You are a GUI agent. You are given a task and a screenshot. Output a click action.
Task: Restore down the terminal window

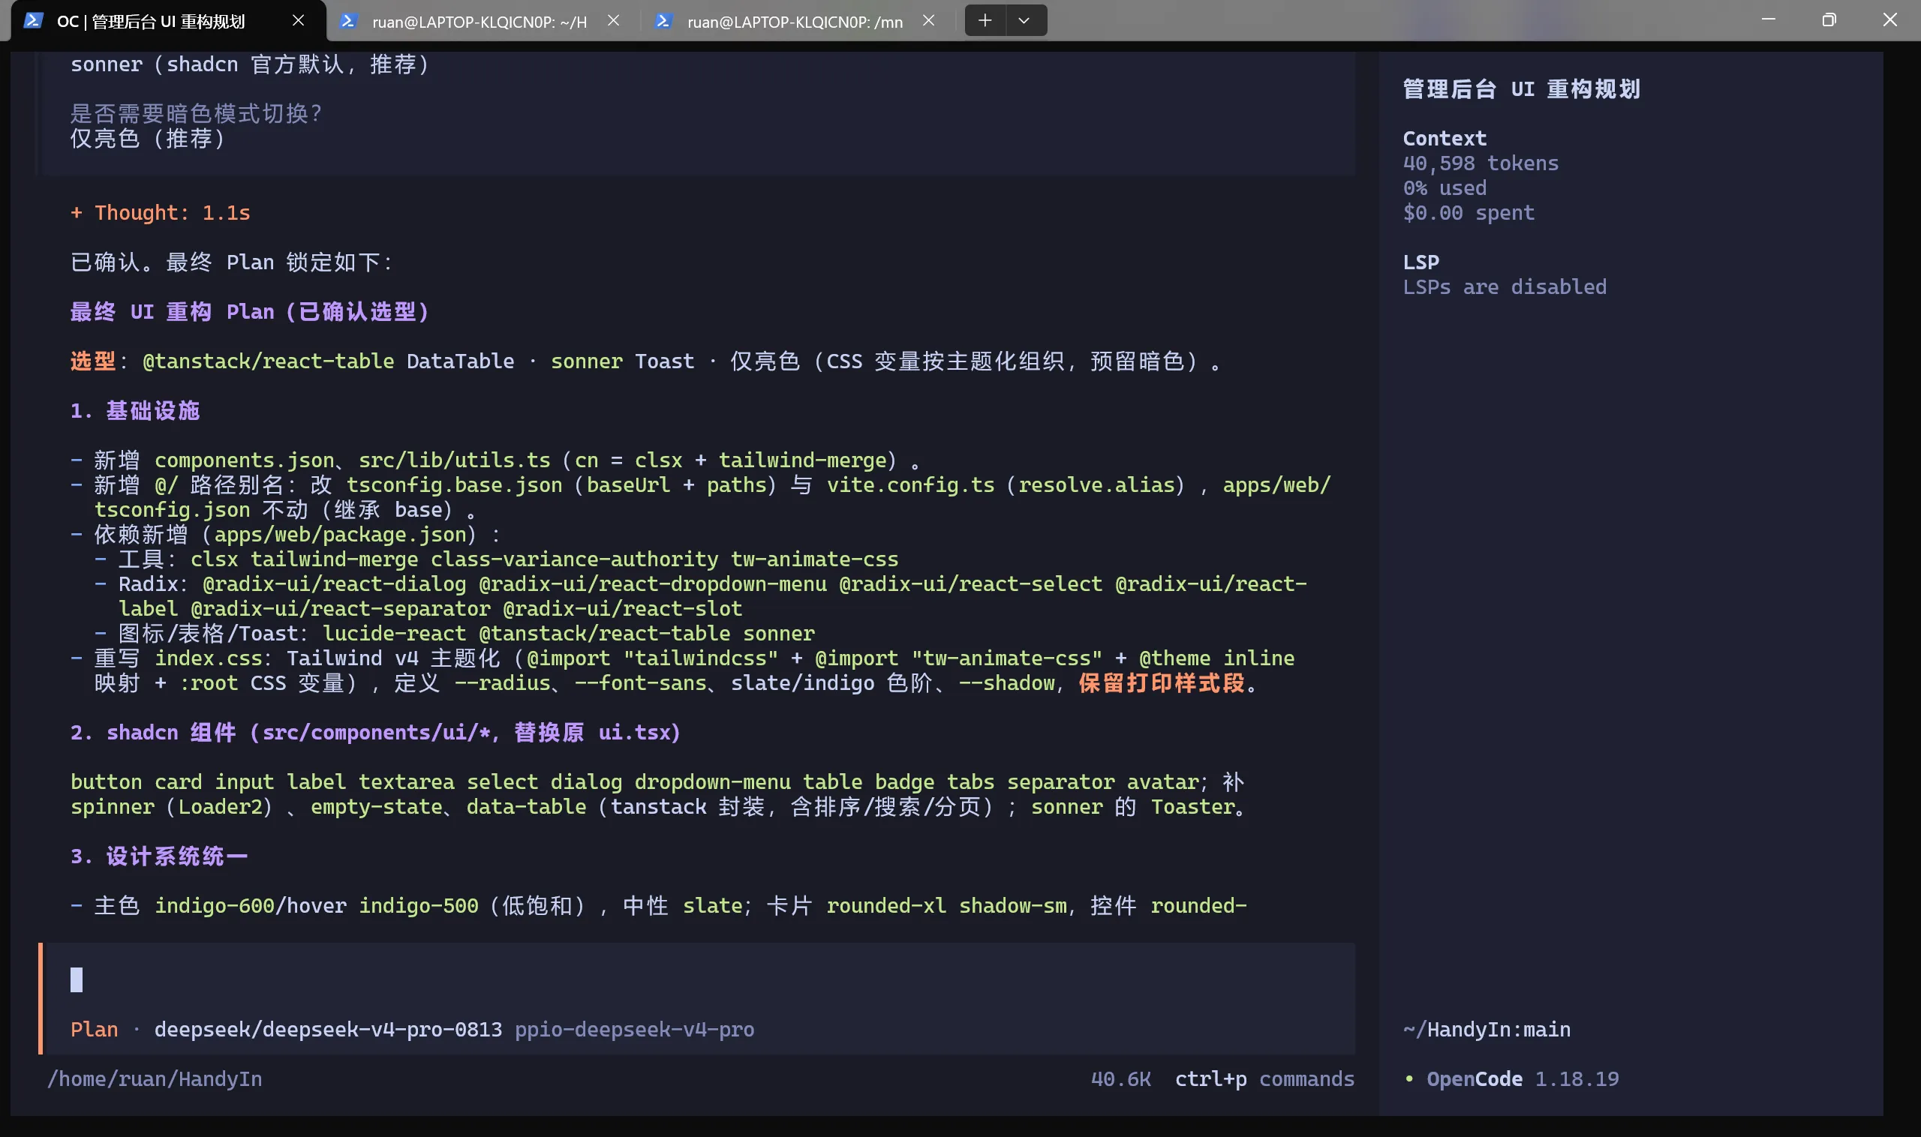point(1829,20)
